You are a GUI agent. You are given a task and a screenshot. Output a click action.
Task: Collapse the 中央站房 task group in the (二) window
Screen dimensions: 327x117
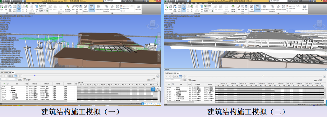tap(175, 95)
